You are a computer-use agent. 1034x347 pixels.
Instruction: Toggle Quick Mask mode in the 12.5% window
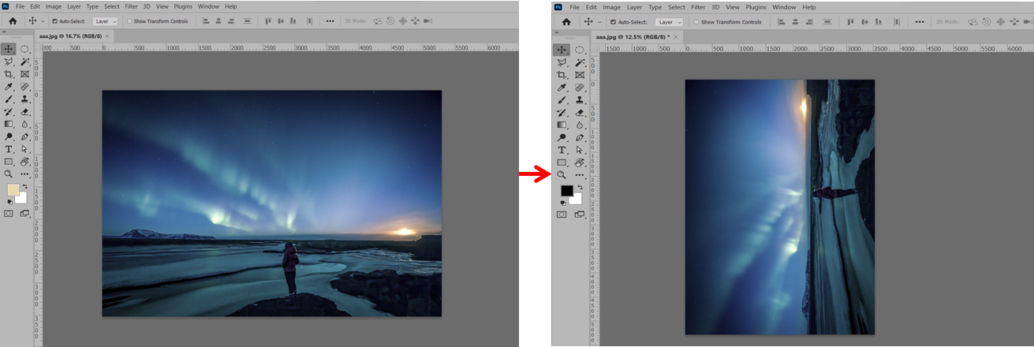point(562,214)
